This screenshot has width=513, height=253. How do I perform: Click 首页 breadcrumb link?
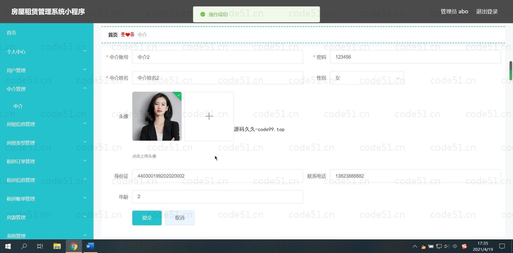(113, 35)
